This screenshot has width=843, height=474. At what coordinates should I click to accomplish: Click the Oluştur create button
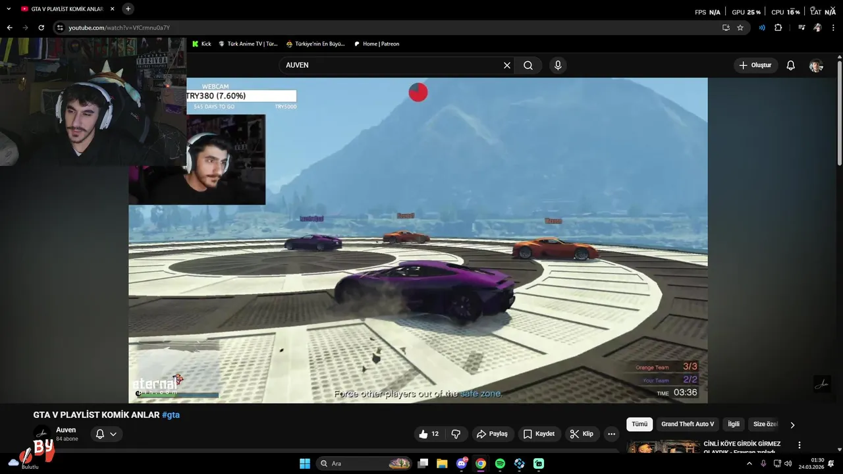point(755,65)
